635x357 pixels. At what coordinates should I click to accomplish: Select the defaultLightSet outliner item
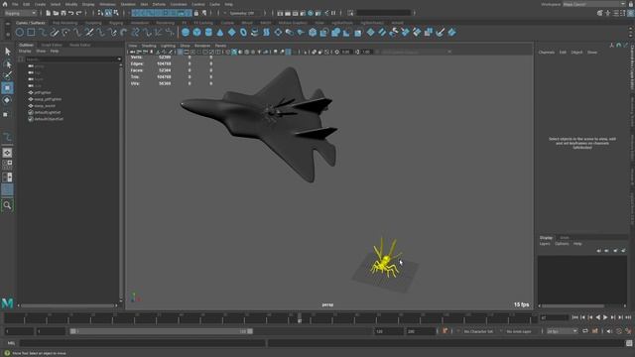(48, 112)
